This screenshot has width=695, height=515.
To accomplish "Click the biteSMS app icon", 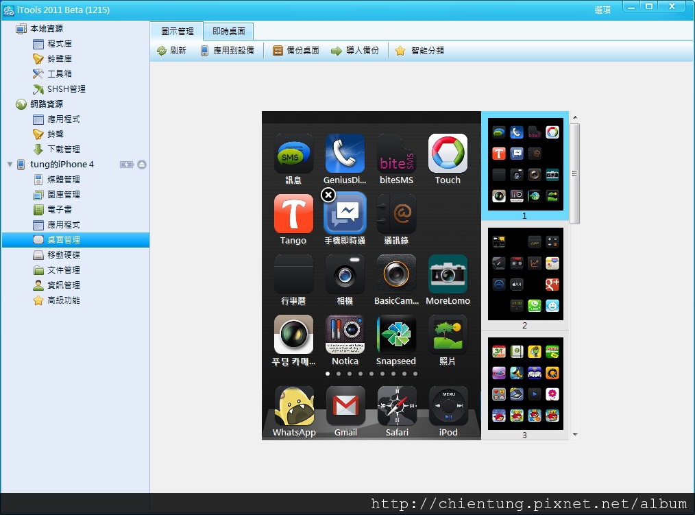I will pos(396,154).
